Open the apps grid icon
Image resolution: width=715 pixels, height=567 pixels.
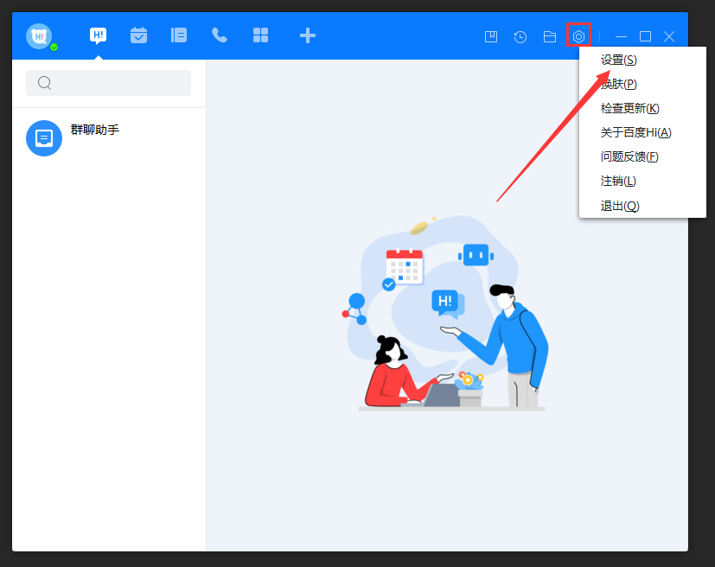coord(260,35)
